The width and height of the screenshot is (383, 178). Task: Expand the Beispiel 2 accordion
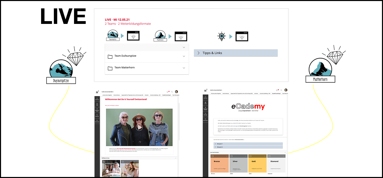[x=248, y=147]
